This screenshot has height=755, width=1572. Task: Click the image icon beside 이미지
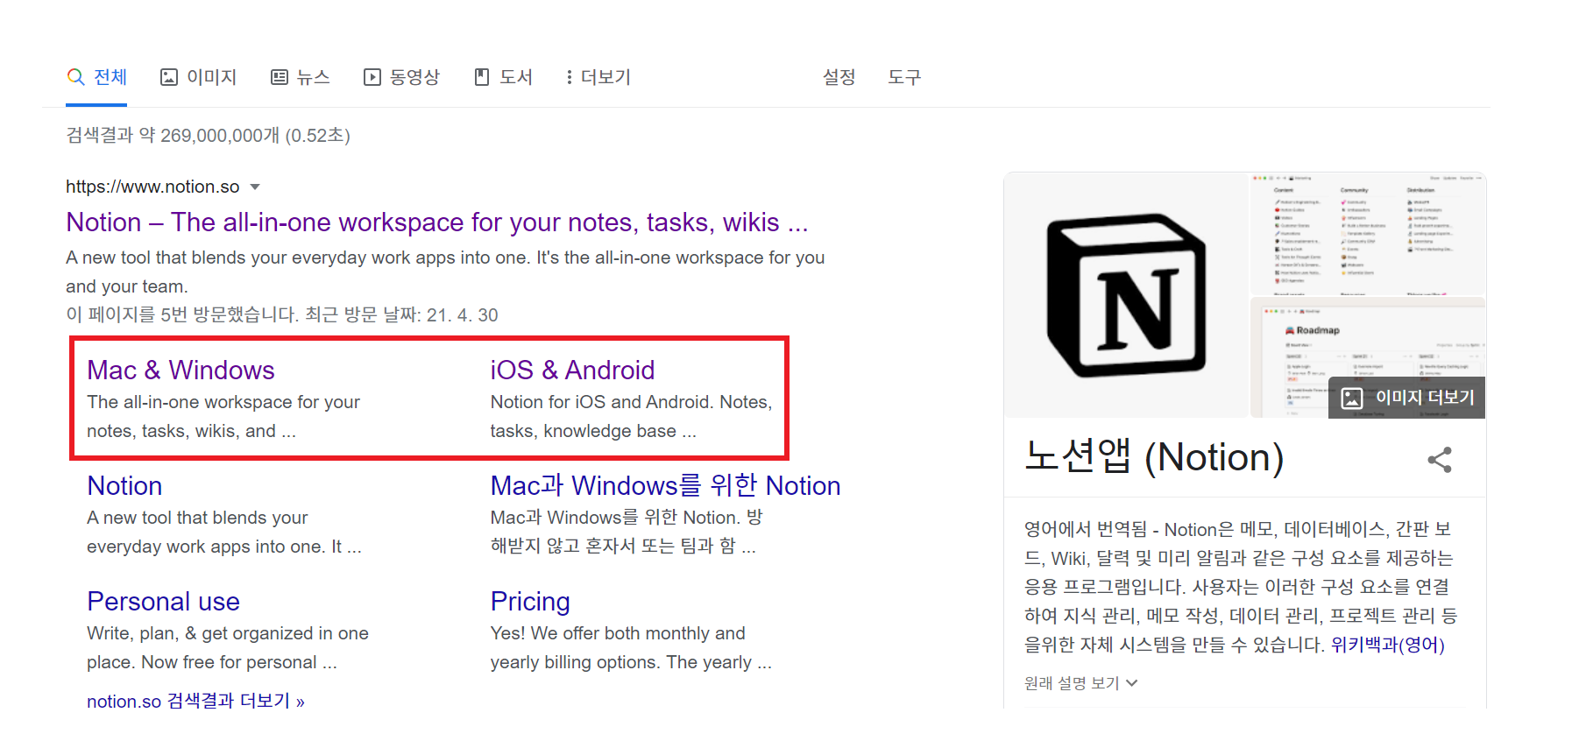tap(169, 77)
